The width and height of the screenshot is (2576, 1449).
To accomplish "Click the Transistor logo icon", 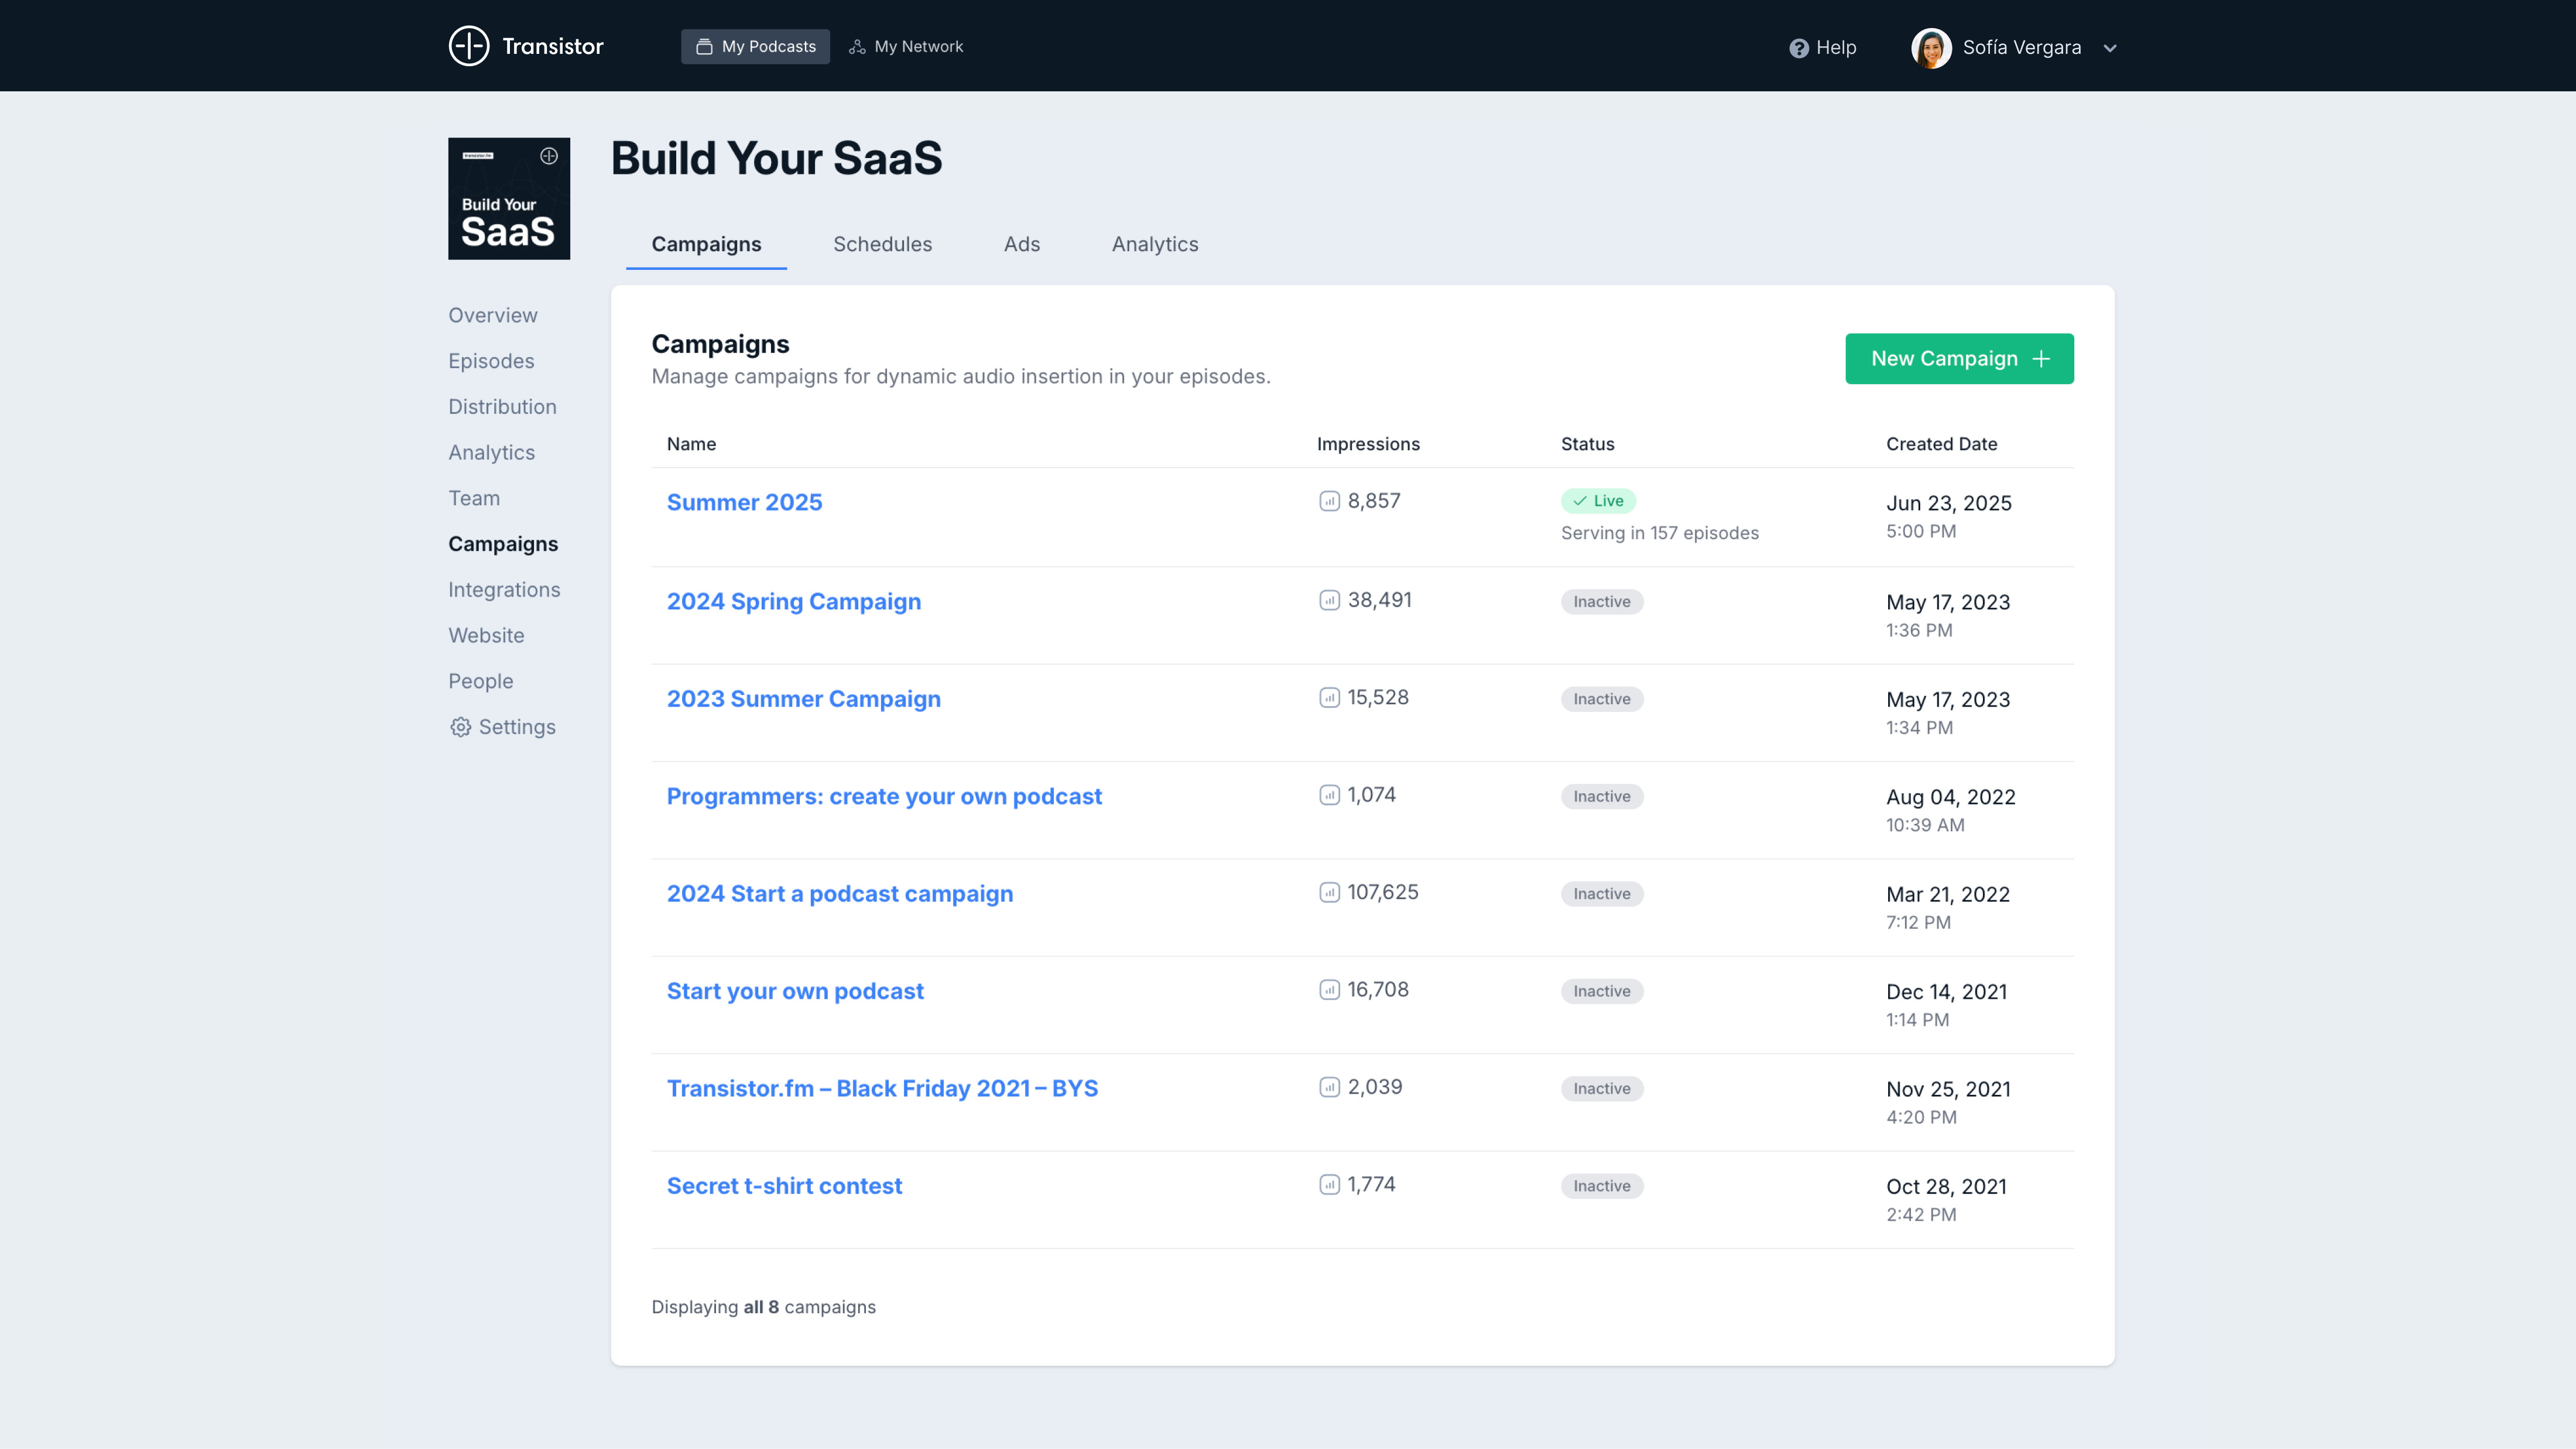I will click(x=468, y=46).
